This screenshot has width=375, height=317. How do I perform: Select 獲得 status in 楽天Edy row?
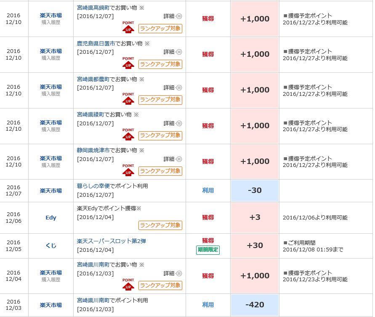click(208, 218)
